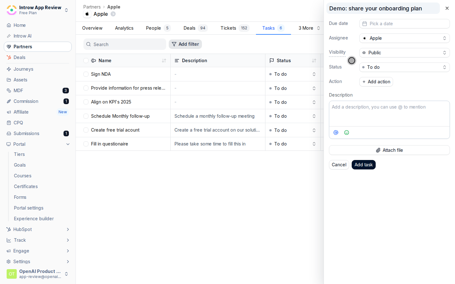Edit the task title field

383,9
